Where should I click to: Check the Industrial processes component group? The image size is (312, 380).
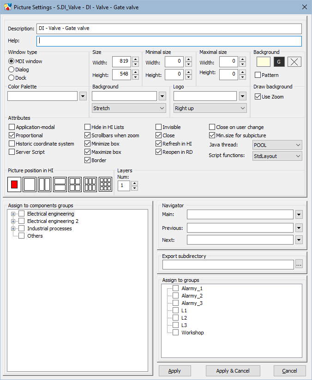(21, 228)
